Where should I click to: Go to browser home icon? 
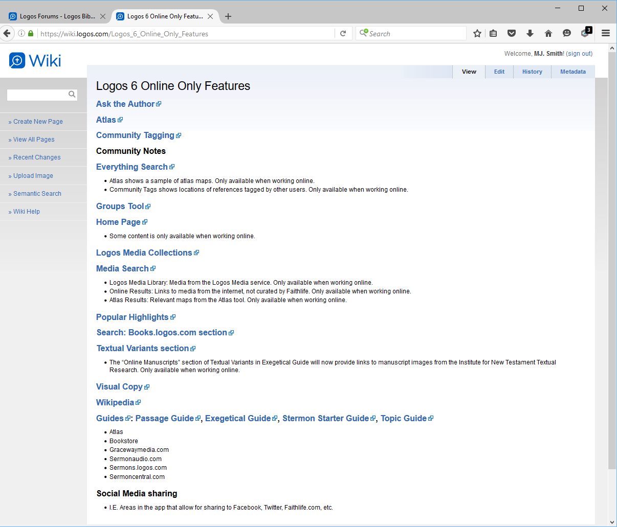548,33
